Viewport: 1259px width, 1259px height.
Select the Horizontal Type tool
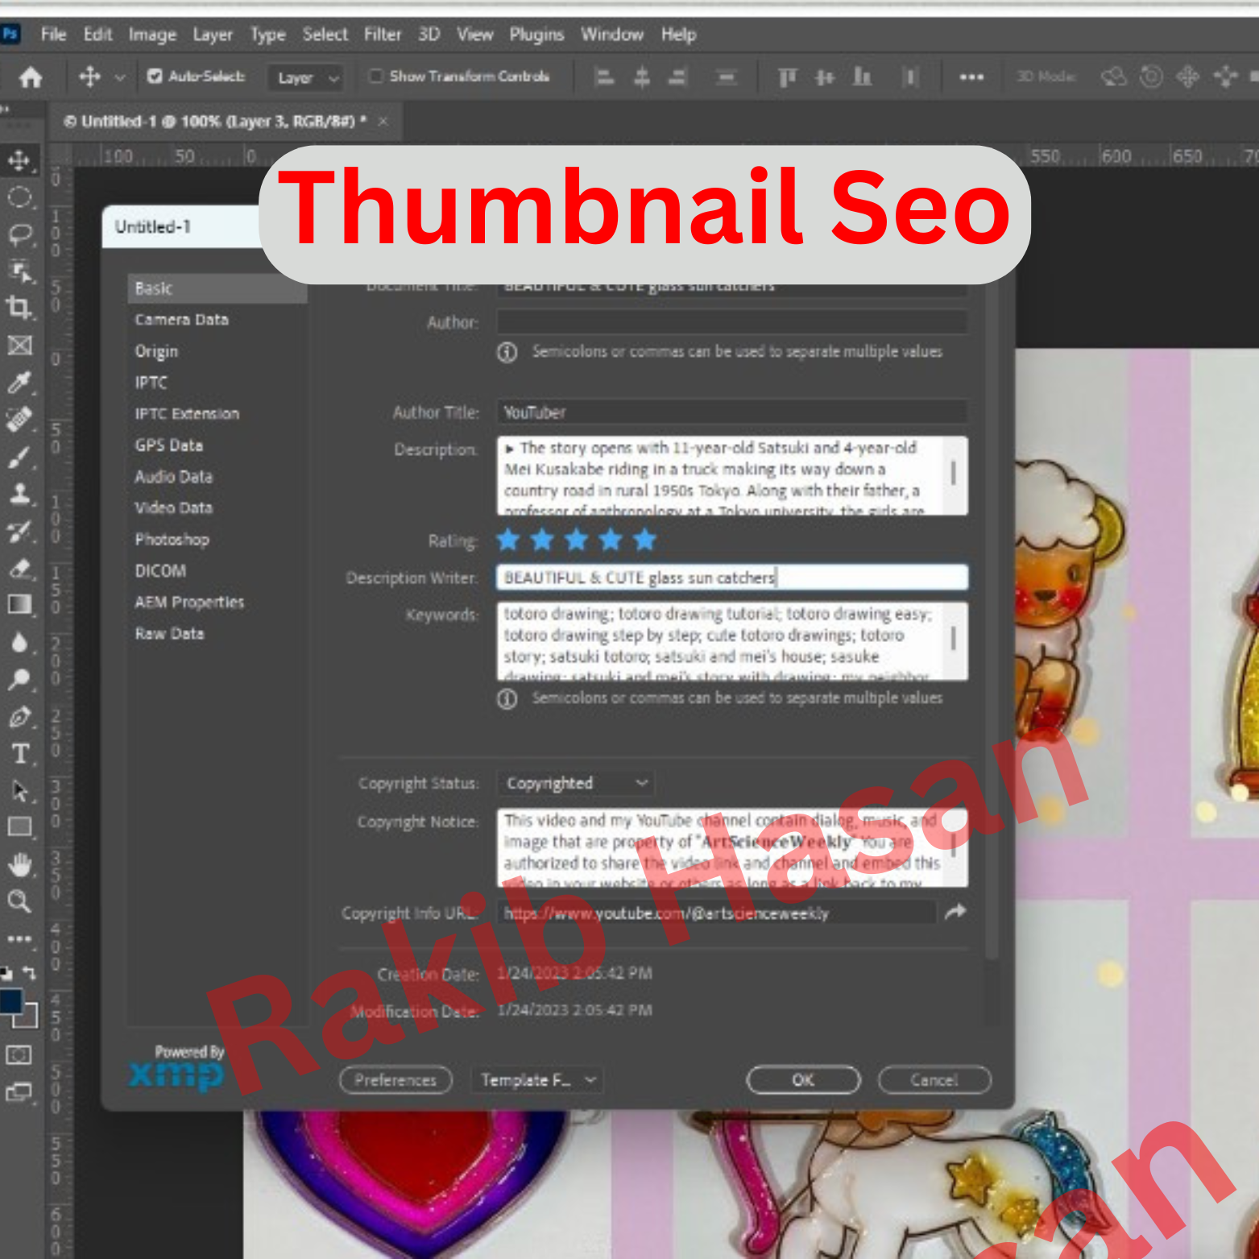pos(19,753)
